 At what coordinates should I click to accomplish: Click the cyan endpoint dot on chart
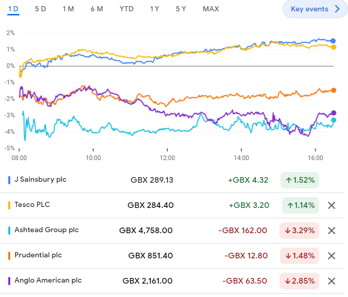[334, 120]
